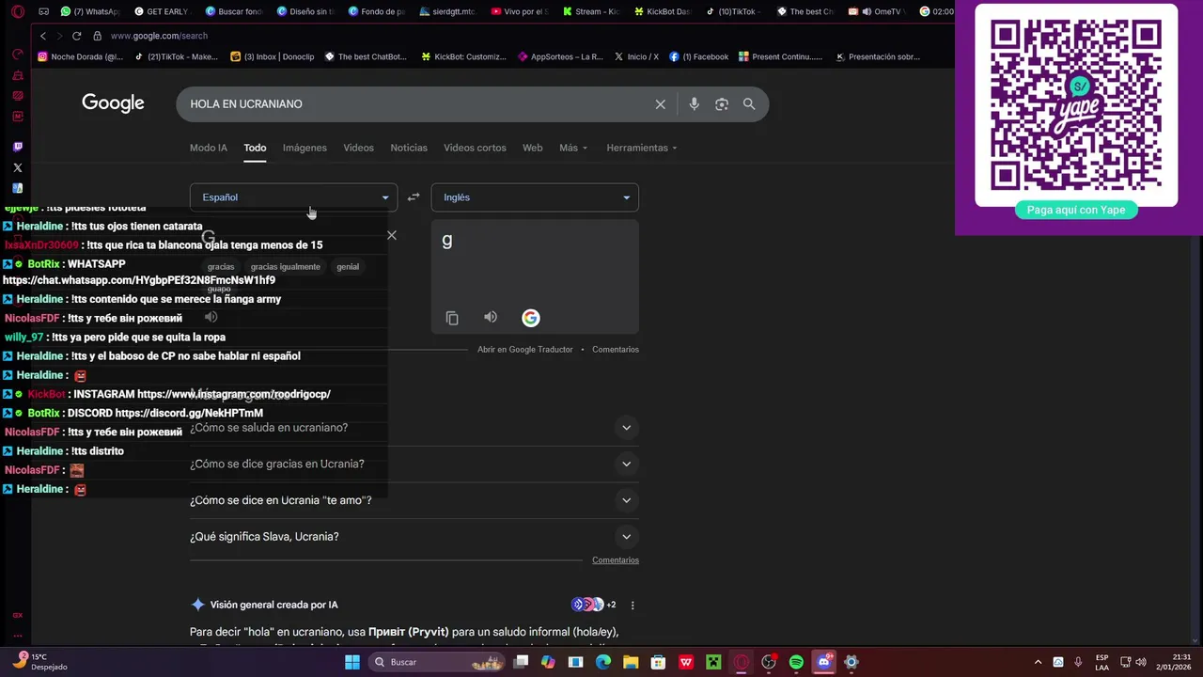Click the "Paga aquí con Yape" button
The image size is (1203, 677).
pos(1076,210)
